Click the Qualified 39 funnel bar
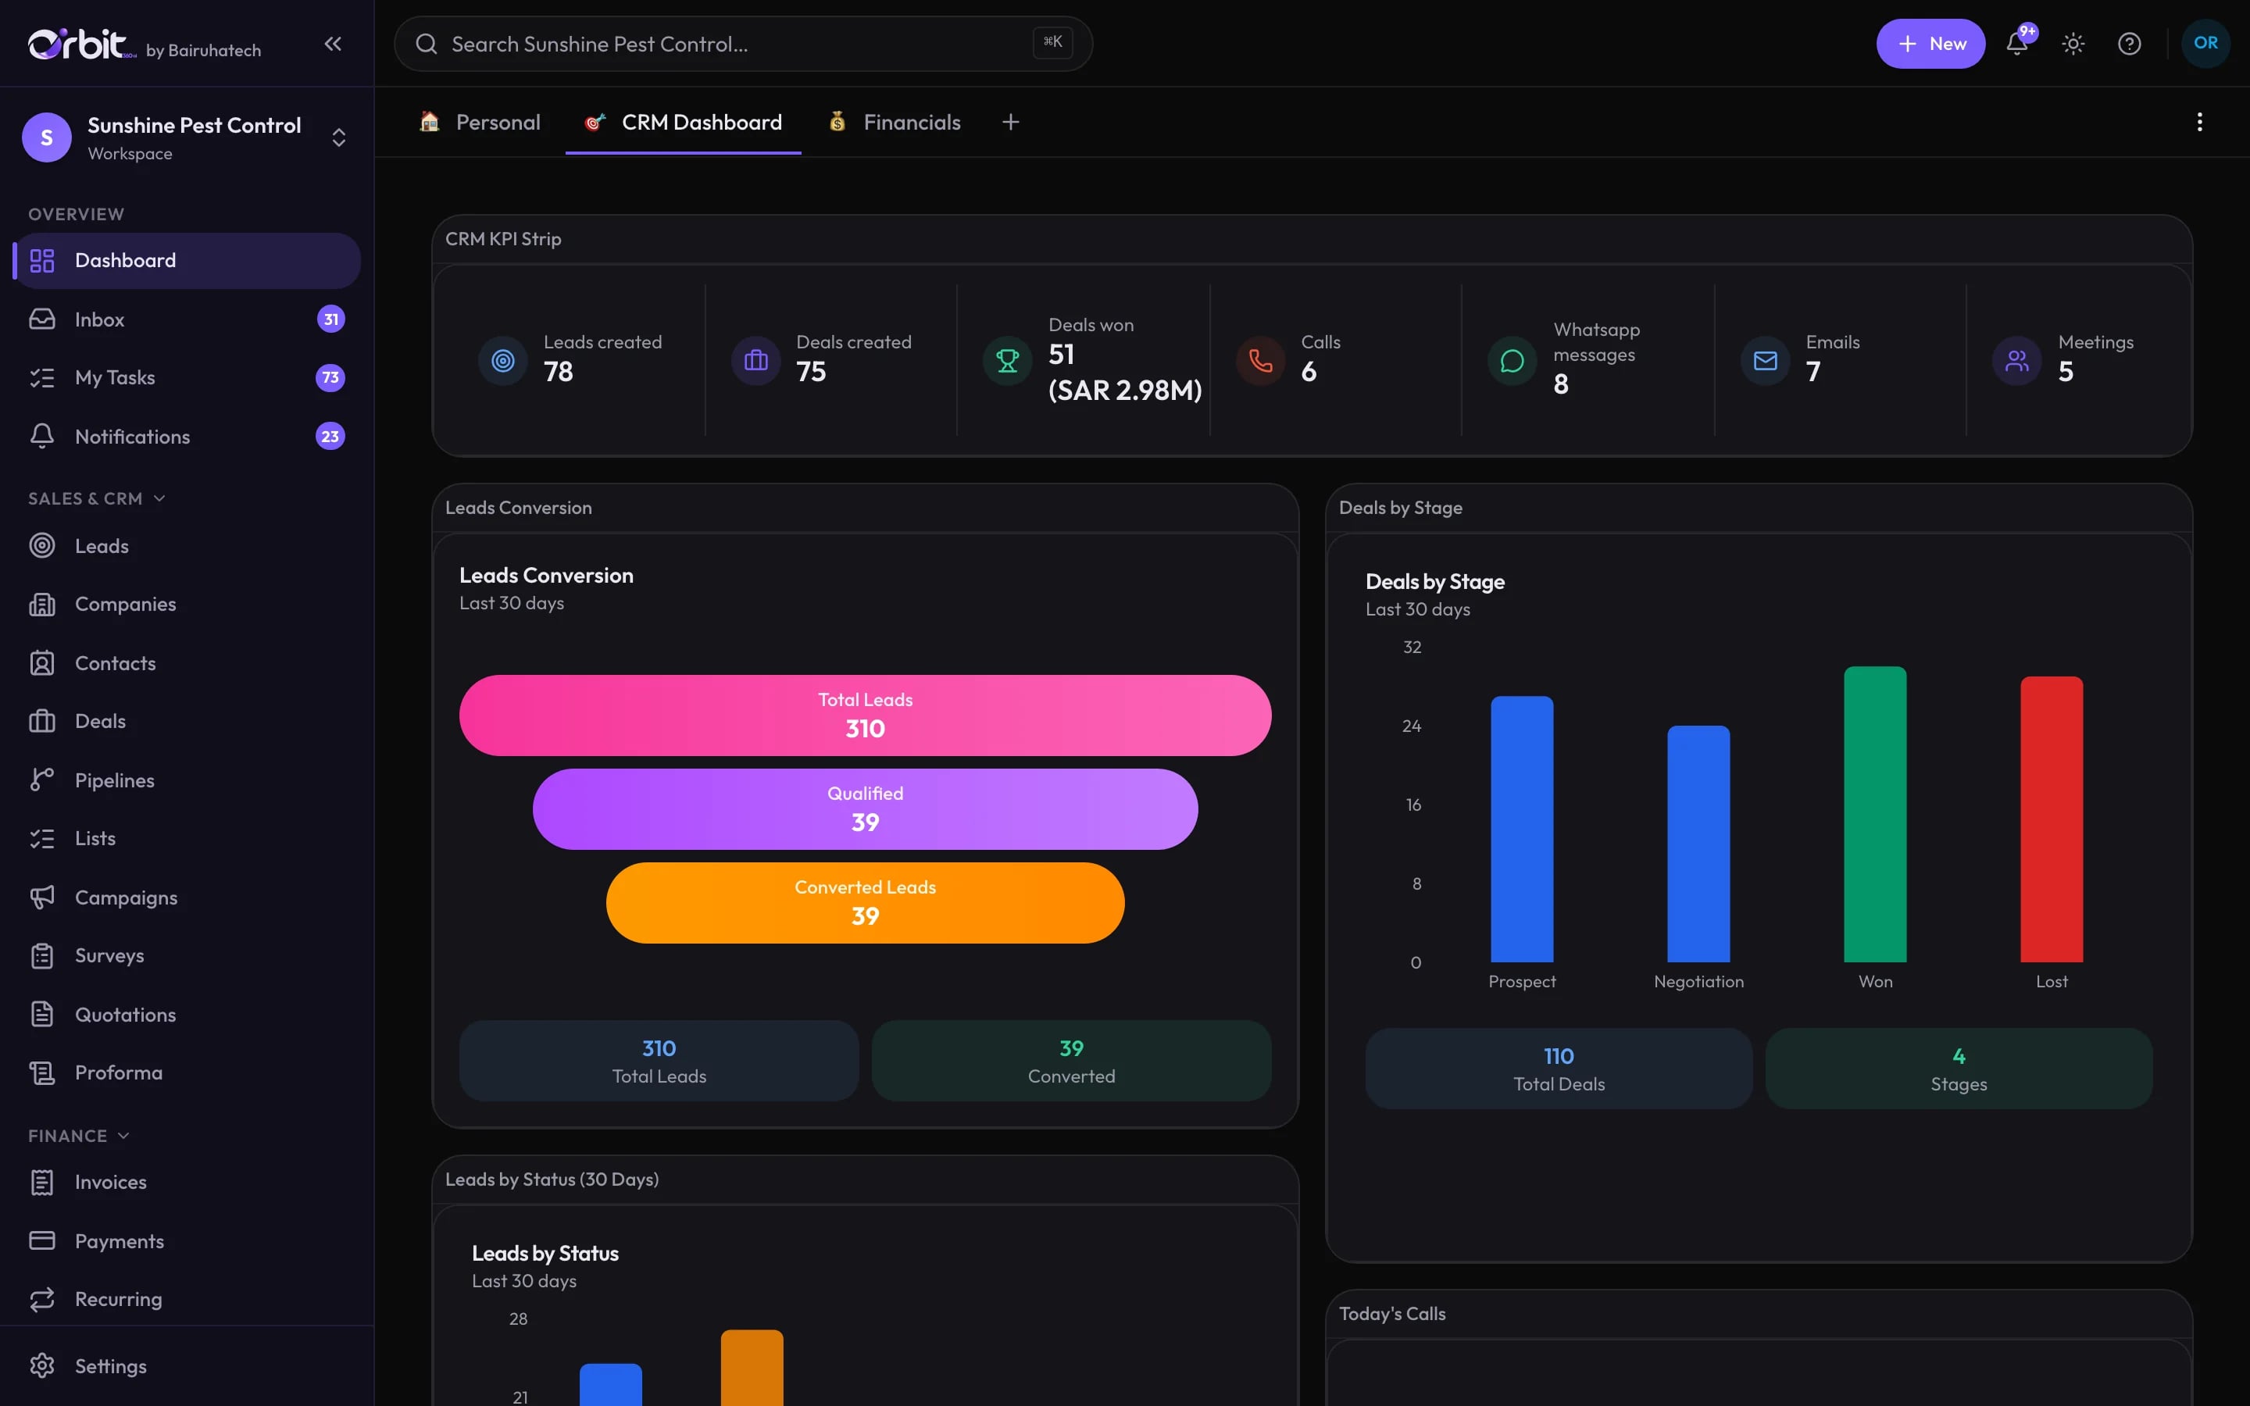This screenshot has width=2250, height=1406. point(865,809)
